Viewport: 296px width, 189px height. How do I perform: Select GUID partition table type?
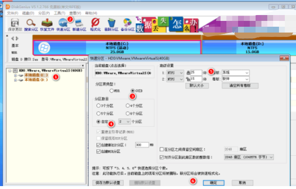pyautogui.click(x=137, y=91)
